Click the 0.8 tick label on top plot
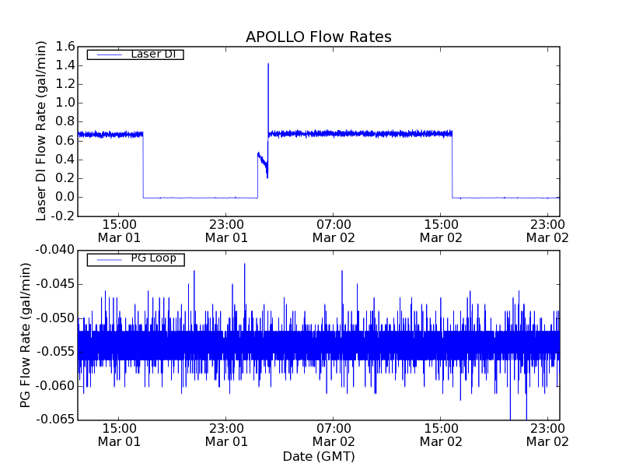 [x=65, y=122]
